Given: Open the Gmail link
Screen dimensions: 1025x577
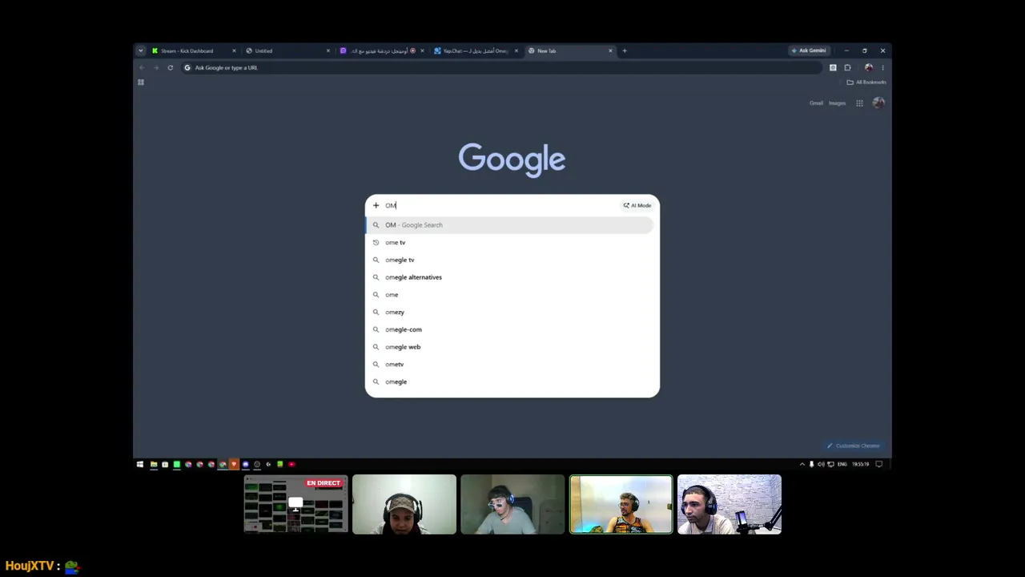Looking at the screenshot, I should click(816, 103).
